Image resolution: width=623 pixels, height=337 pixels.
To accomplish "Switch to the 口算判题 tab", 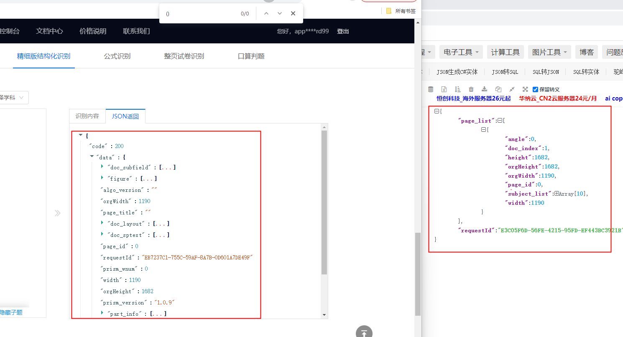I will 251,56.
